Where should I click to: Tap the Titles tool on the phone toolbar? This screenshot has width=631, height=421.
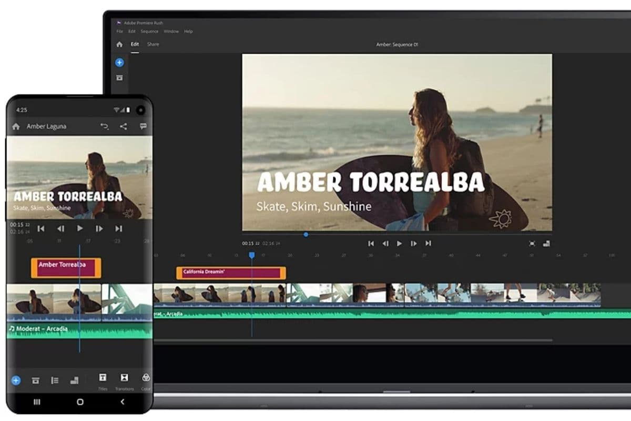[x=103, y=378]
